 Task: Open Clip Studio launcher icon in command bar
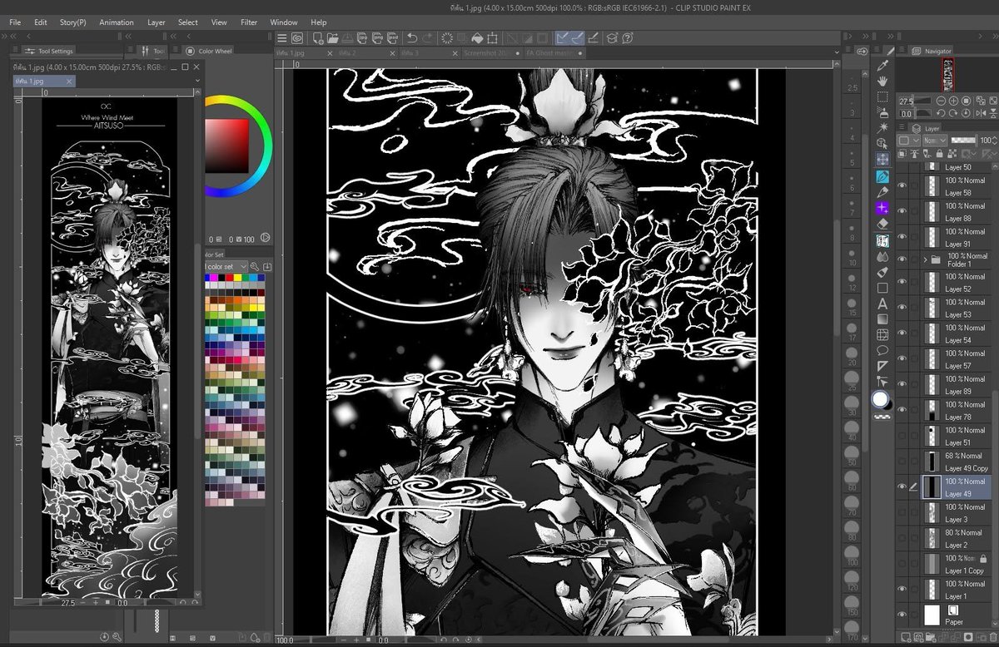[296, 37]
